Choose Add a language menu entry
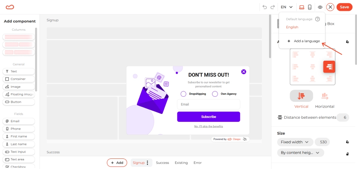Screen dimensions: 357x169 coord(304,41)
